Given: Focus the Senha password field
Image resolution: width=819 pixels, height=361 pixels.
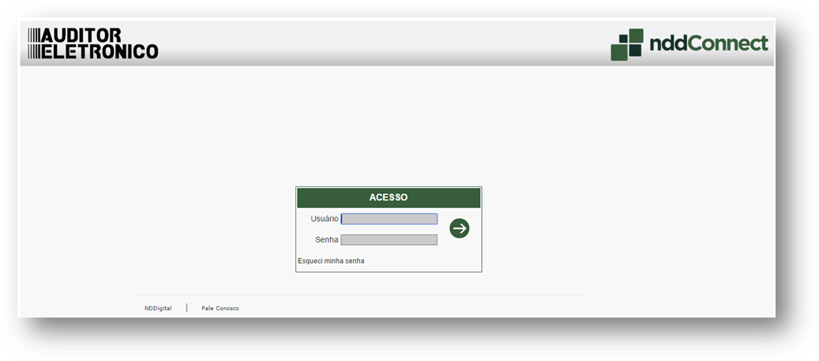Looking at the screenshot, I should 389,239.
